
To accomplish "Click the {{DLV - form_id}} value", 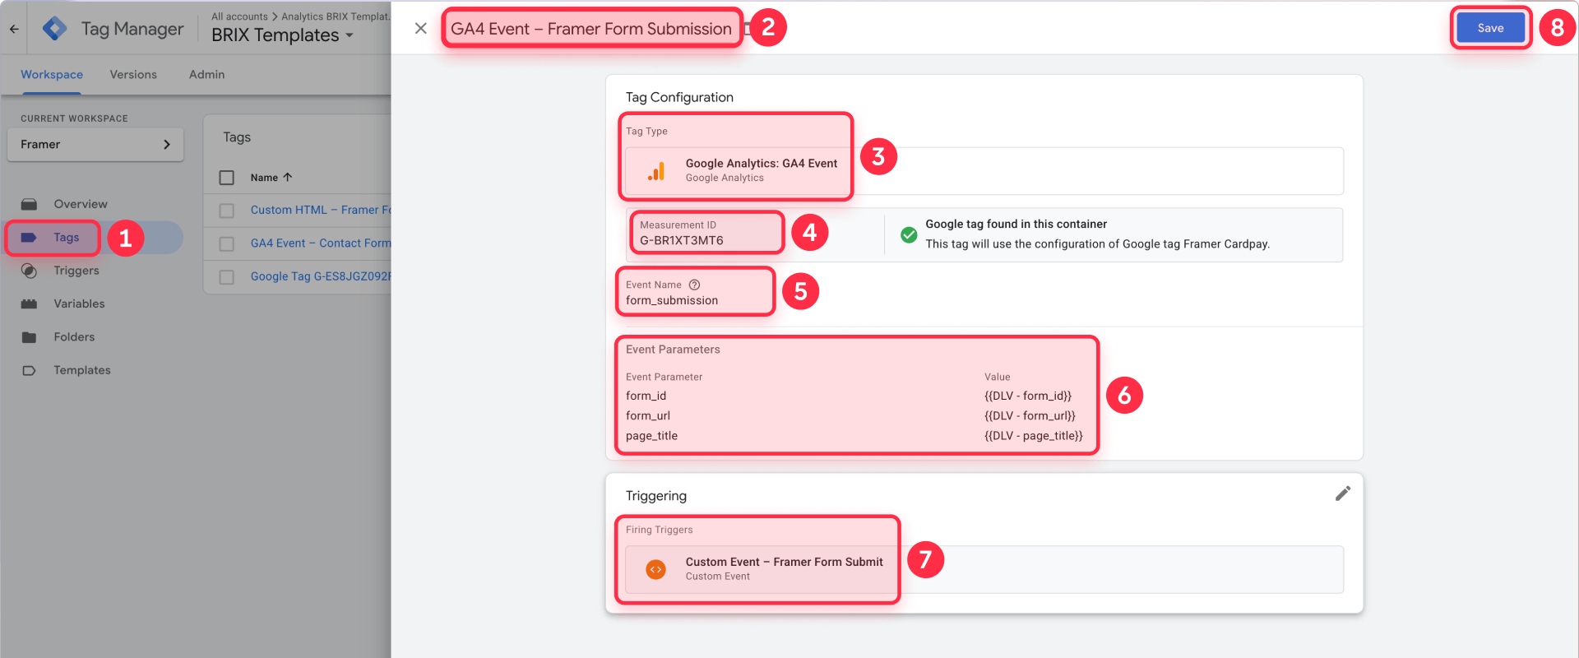I will pyautogui.click(x=1028, y=396).
